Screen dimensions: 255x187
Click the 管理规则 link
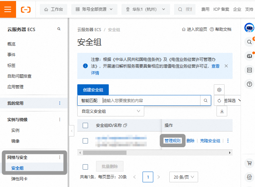(172, 141)
